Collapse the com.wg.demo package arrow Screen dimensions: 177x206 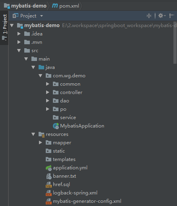tap(41, 76)
